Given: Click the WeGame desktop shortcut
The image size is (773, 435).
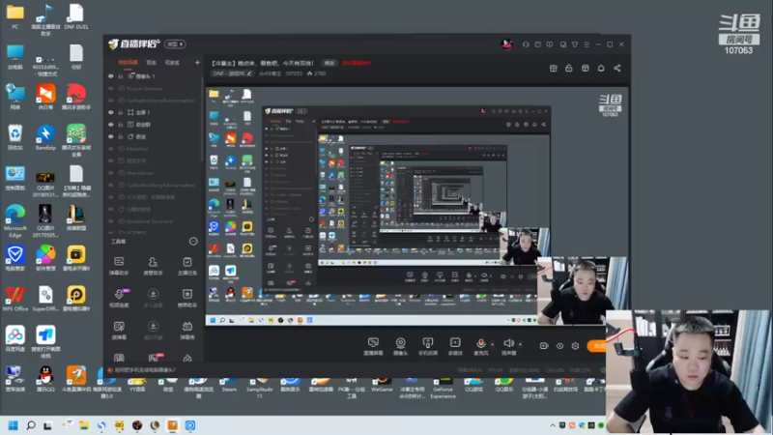Looking at the screenshot, I should pyautogui.click(x=382, y=385).
